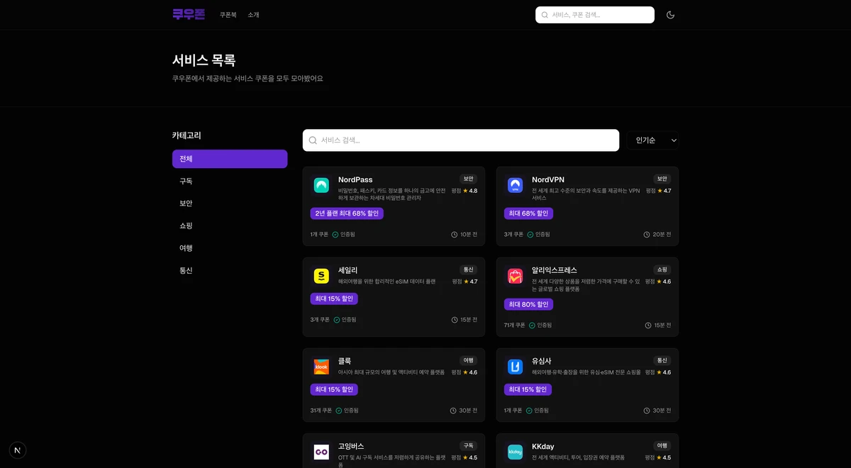
Task: Open the NordVPN title link
Action: pyautogui.click(x=548, y=180)
